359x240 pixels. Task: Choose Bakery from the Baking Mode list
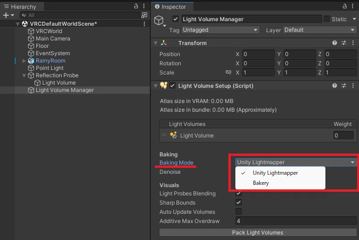tap(280, 183)
